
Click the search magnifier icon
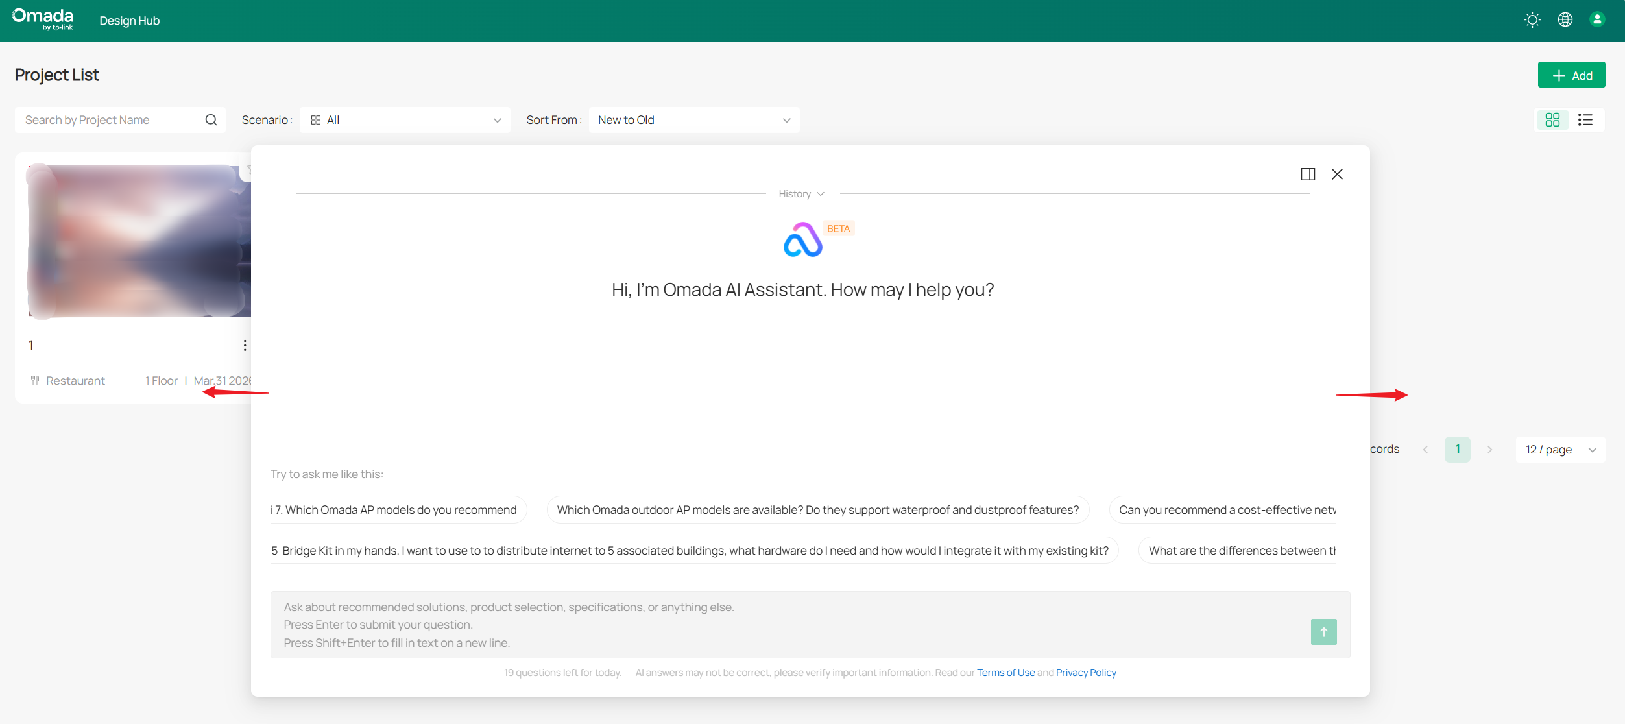(x=211, y=120)
